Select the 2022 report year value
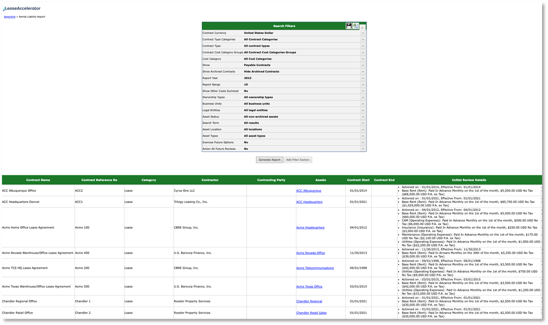Screen dimensions: 548x325 click(248, 78)
